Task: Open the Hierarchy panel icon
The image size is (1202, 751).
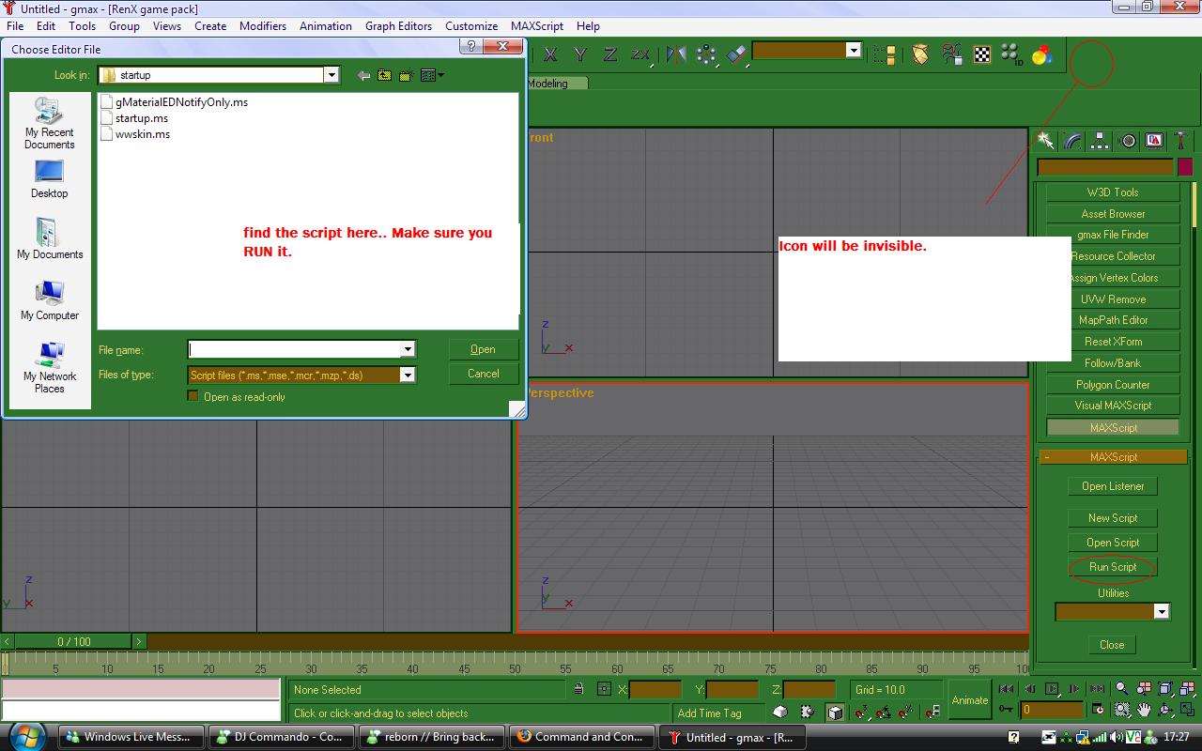Action: [x=1100, y=141]
